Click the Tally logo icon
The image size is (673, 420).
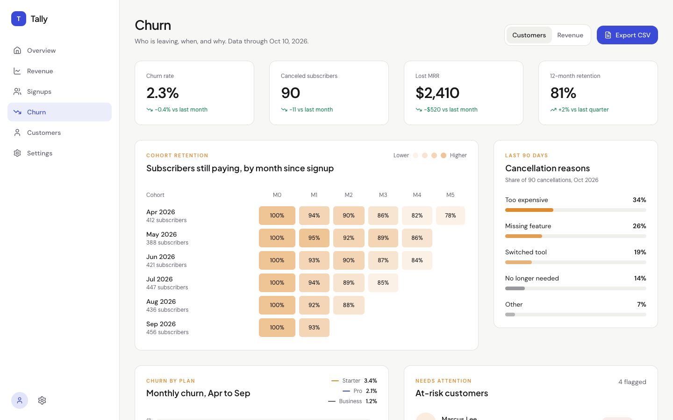pos(19,19)
